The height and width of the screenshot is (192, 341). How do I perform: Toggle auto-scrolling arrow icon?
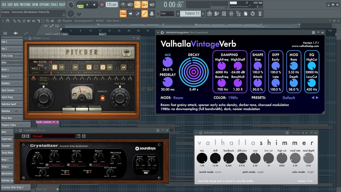click(130, 13)
